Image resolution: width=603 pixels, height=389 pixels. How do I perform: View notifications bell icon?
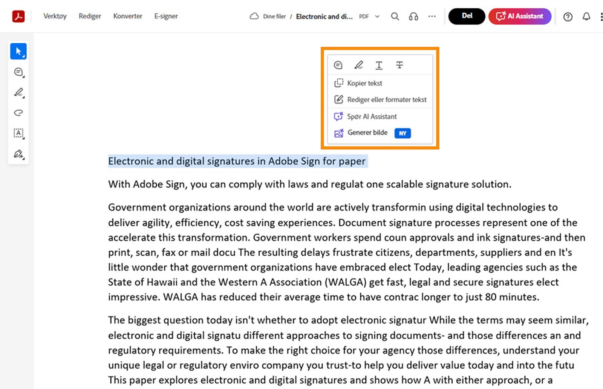586,17
